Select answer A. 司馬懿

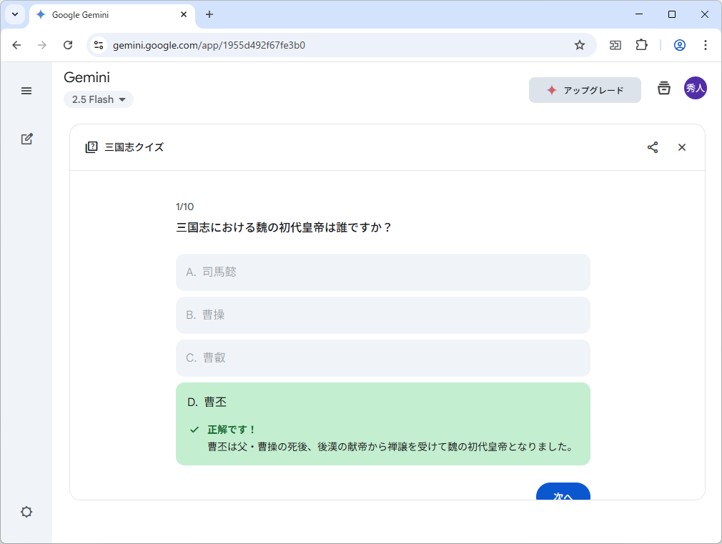pyautogui.click(x=382, y=272)
